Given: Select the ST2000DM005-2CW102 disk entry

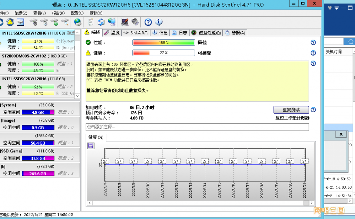Looking at the screenshot, I should coord(37,63).
